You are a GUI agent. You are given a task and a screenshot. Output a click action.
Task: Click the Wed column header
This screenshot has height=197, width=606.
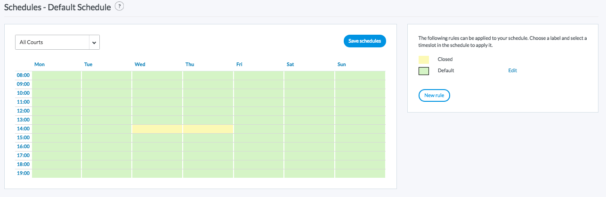[140, 64]
